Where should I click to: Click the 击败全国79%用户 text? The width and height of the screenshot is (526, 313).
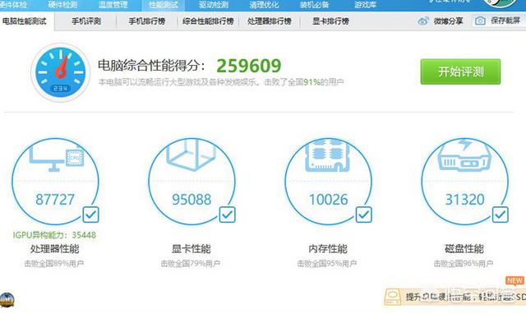click(191, 264)
